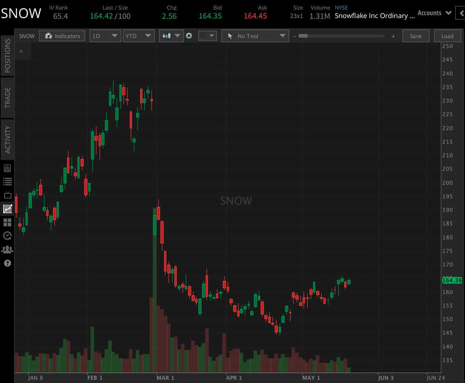Switch to the TRADE tab

pos(7,98)
